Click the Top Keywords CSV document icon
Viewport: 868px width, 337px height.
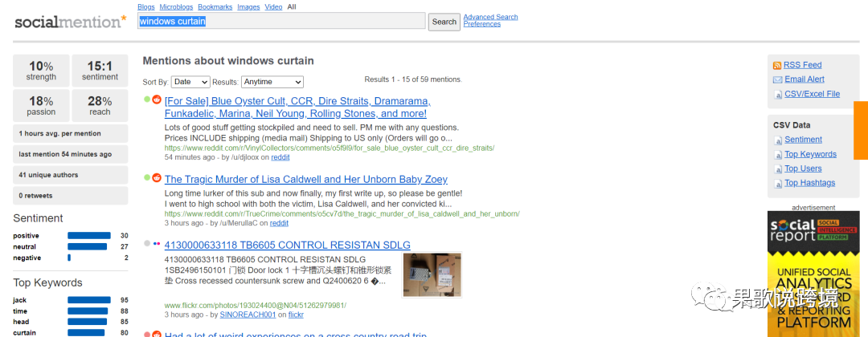coord(778,155)
